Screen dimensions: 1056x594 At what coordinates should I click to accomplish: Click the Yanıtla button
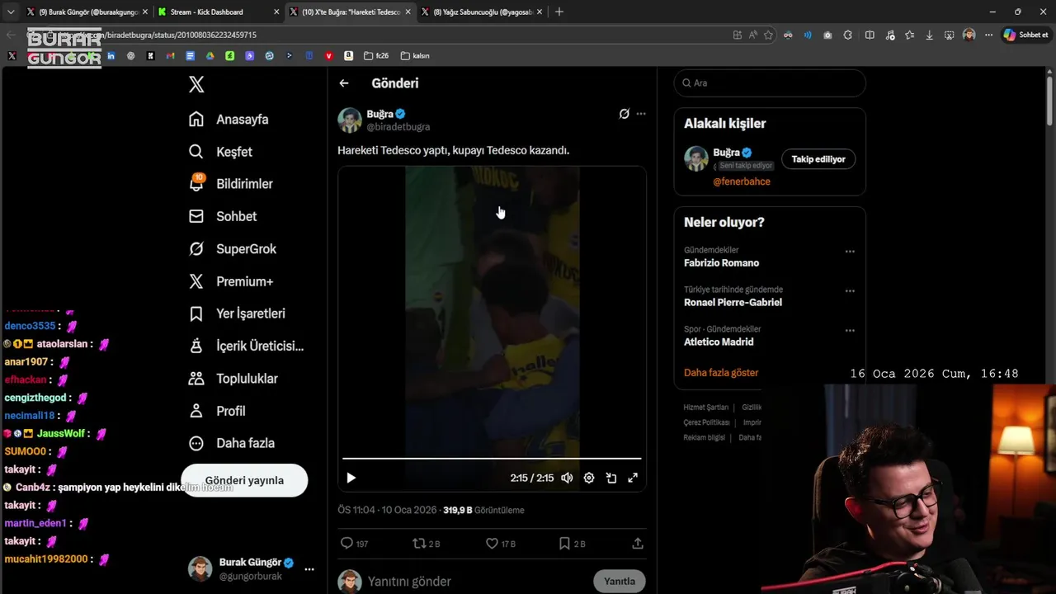pyautogui.click(x=620, y=582)
